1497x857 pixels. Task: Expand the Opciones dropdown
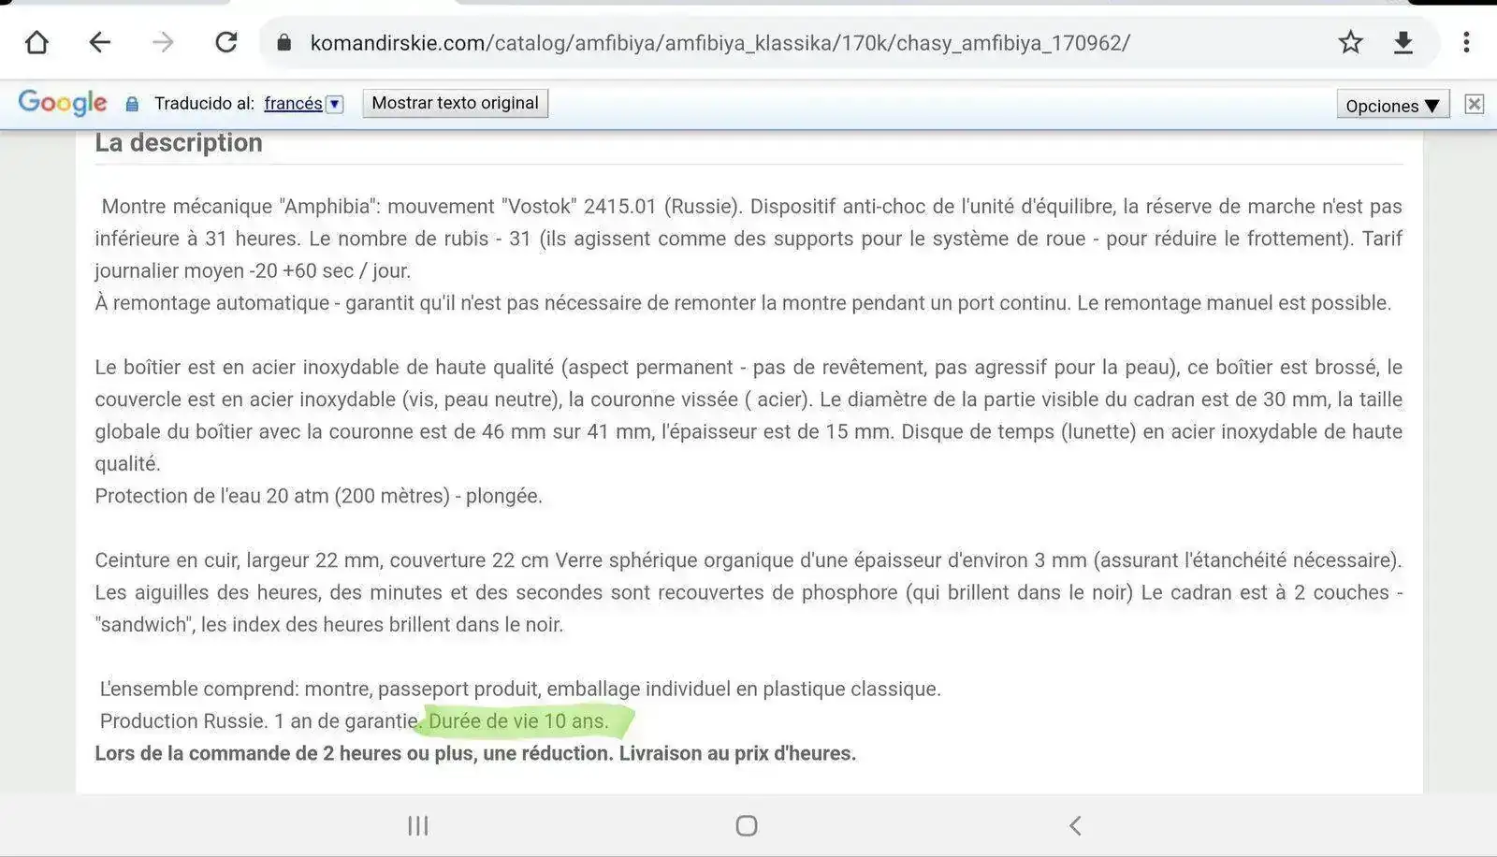click(x=1393, y=105)
